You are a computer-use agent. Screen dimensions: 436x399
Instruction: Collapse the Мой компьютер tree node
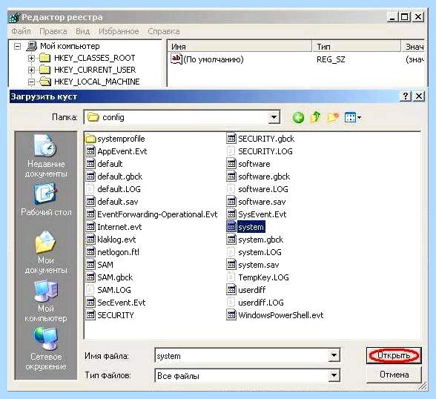[17, 46]
